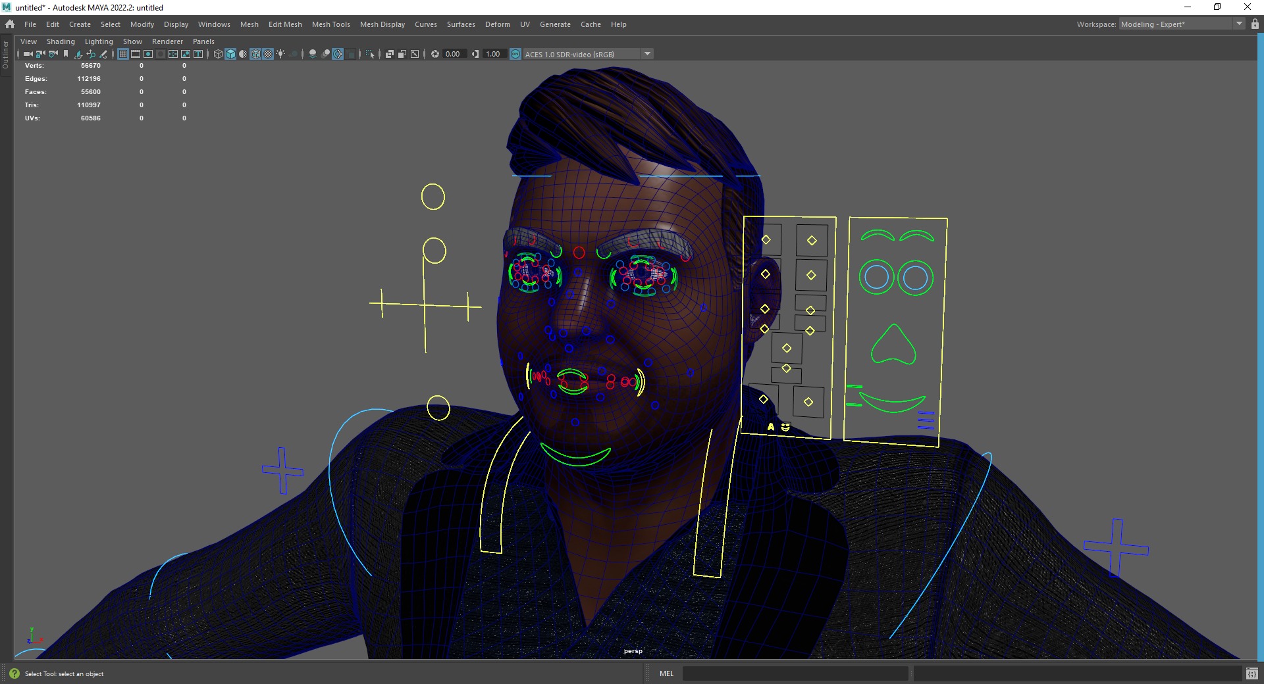Toggle the resolution gate display
The height and width of the screenshot is (684, 1264).
(x=148, y=54)
